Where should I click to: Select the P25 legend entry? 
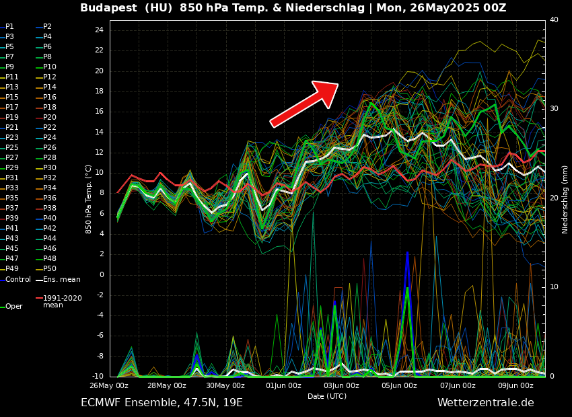pos(11,148)
